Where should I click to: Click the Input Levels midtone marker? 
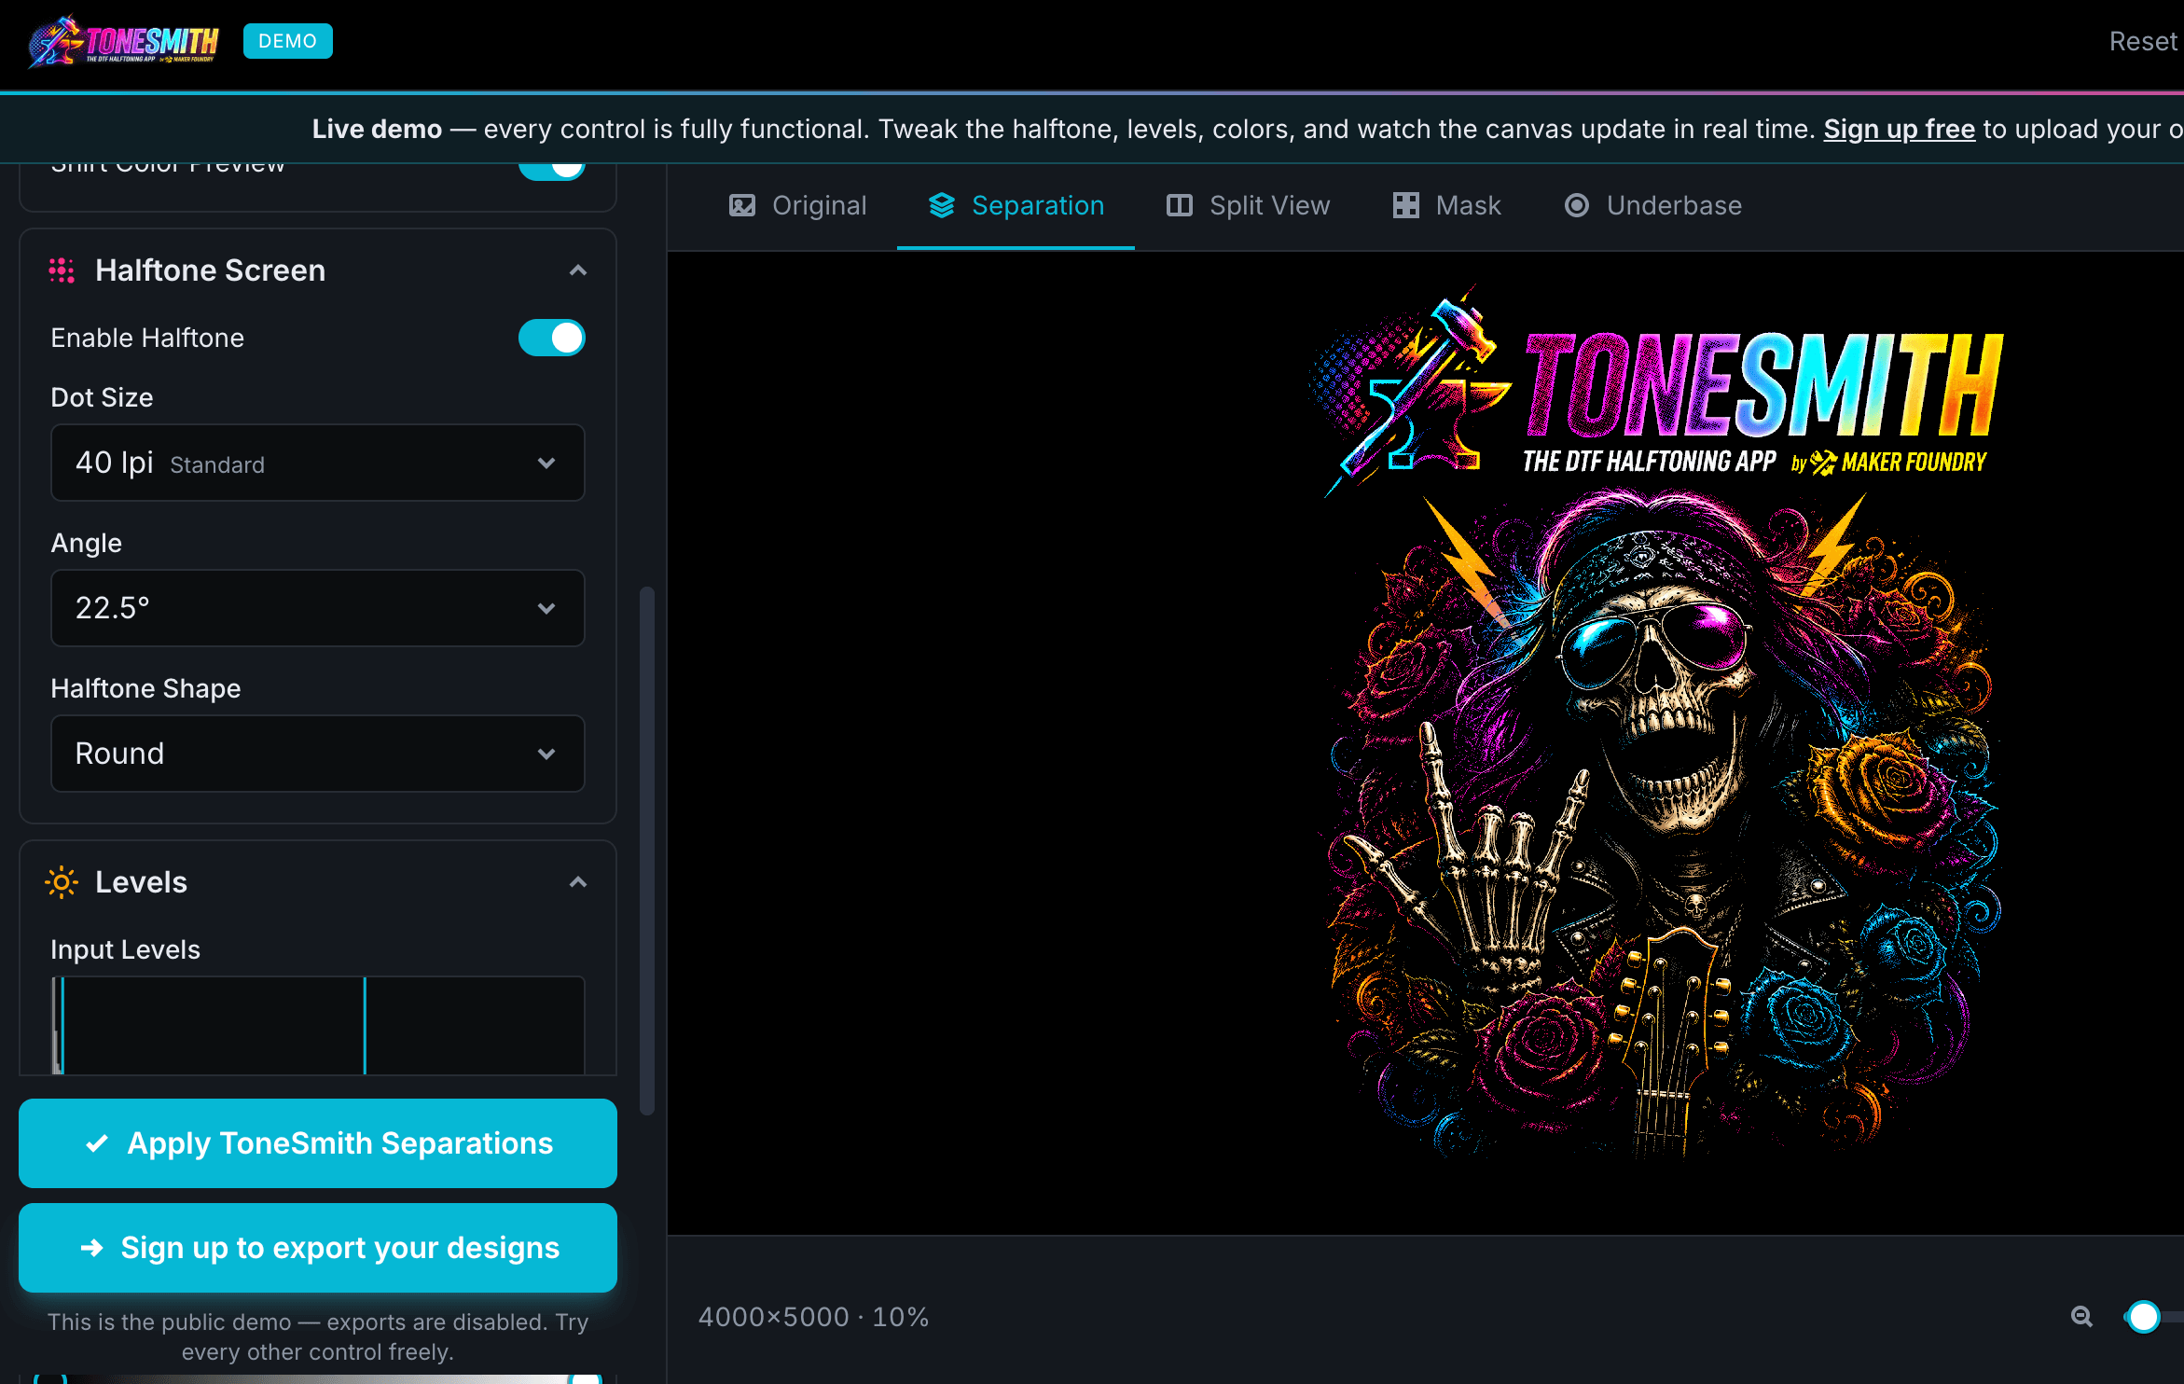point(365,1025)
